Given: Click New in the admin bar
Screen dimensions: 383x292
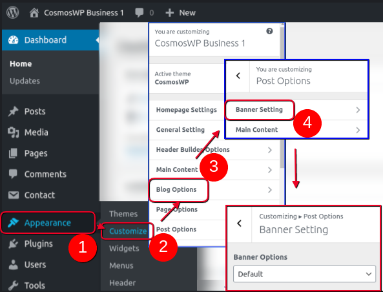Looking at the screenshot, I should [x=187, y=12].
